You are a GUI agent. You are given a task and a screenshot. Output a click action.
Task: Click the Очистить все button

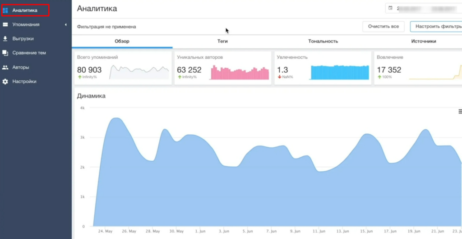point(383,27)
